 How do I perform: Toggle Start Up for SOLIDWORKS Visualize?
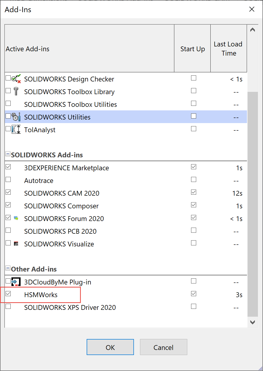194,243
